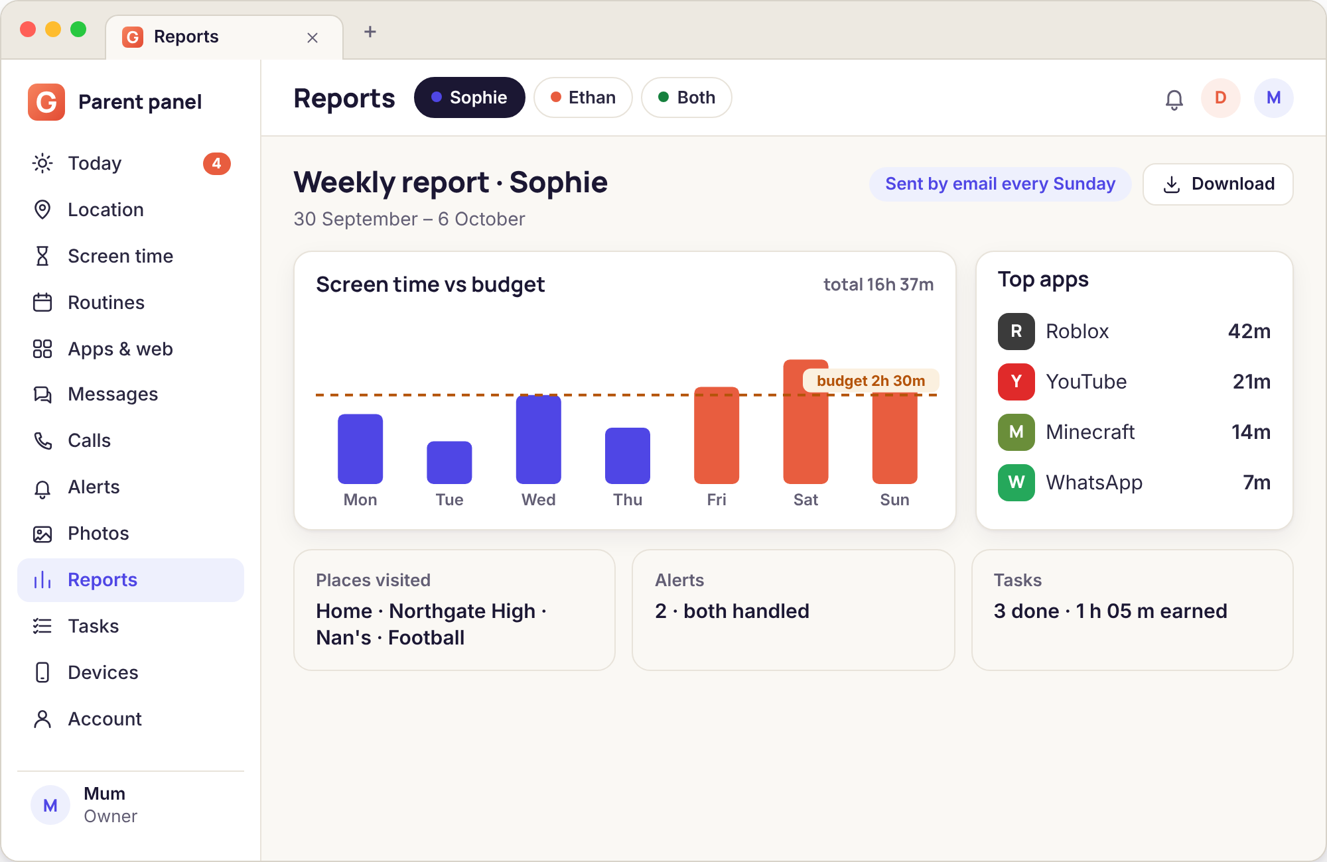Click the Roblox app icon
The width and height of the screenshot is (1327, 862).
coord(1016,331)
